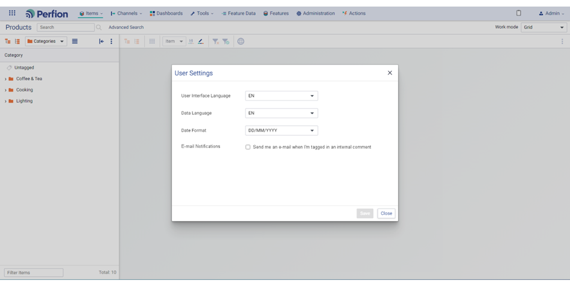
Task: Expand the Lighting category
Action: coord(5,101)
